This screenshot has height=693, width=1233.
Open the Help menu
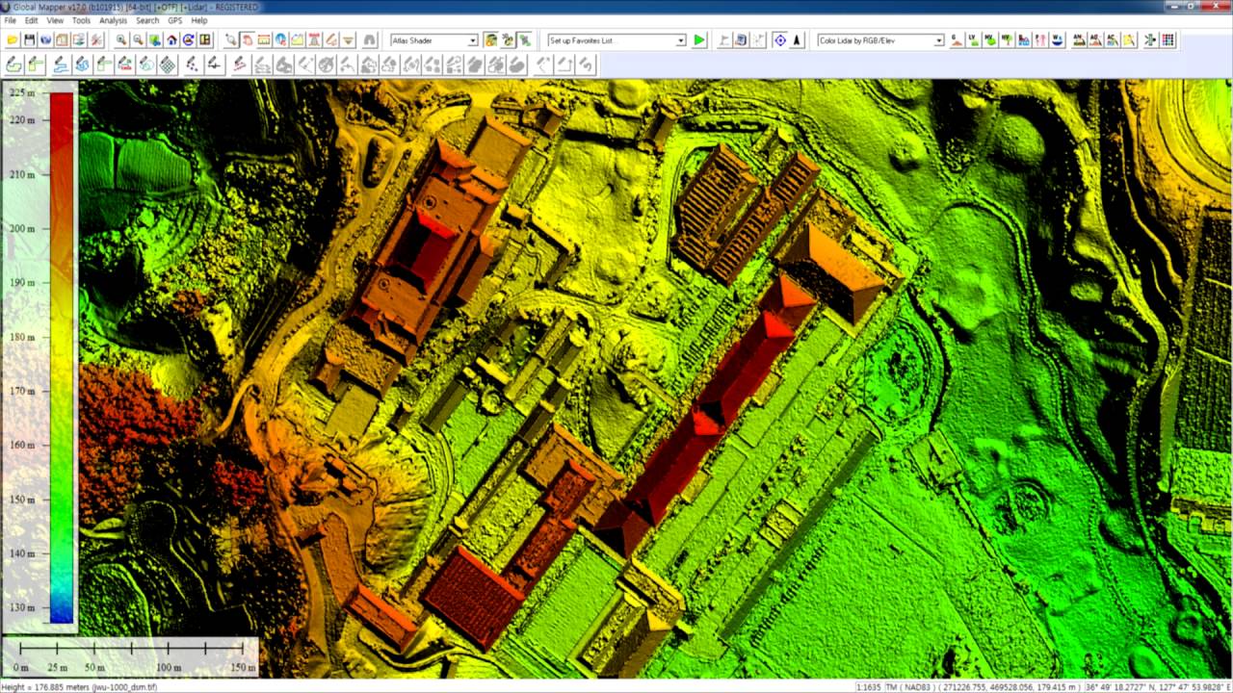pos(198,20)
